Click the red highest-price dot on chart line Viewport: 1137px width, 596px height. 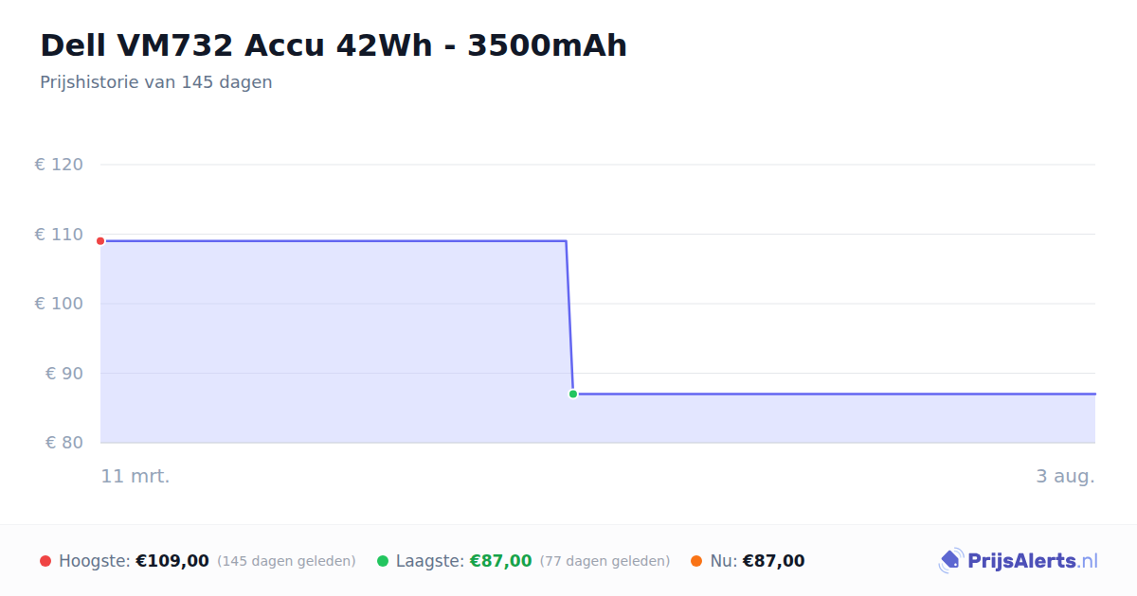(x=100, y=241)
